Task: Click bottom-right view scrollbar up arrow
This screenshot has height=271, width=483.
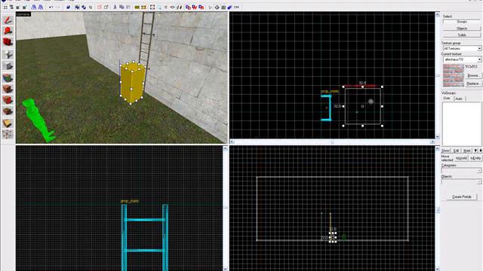Action: click(438, 148)
